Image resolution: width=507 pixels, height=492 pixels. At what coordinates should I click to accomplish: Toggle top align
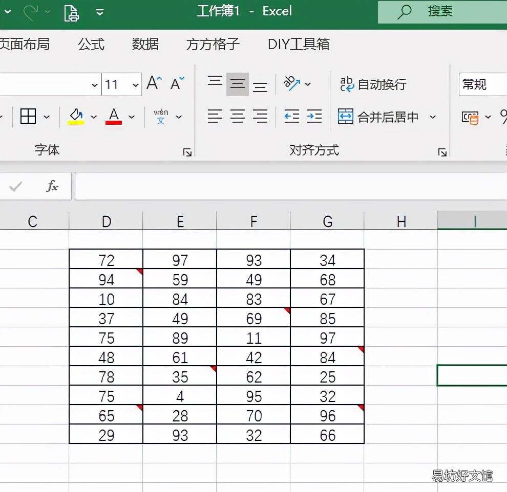[x=215, y=81]
